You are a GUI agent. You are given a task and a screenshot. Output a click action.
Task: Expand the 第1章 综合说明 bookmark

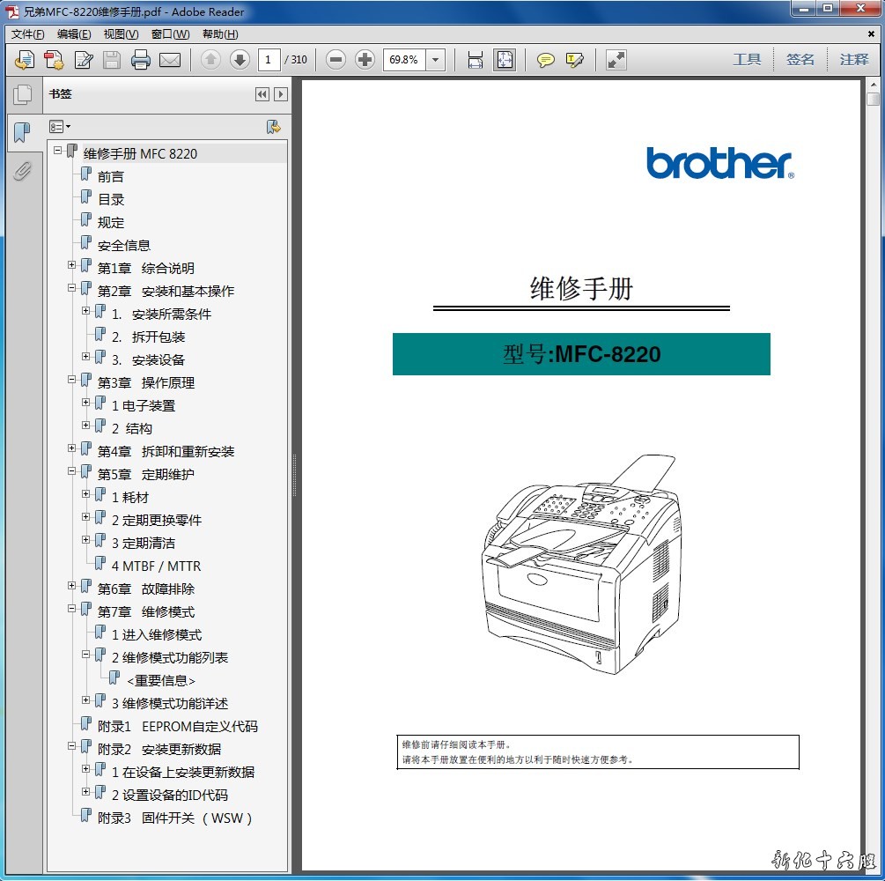[x=72, y=265]
